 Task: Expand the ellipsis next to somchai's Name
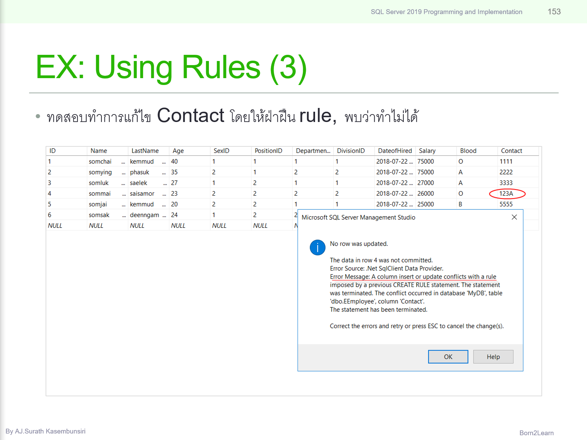124,161
